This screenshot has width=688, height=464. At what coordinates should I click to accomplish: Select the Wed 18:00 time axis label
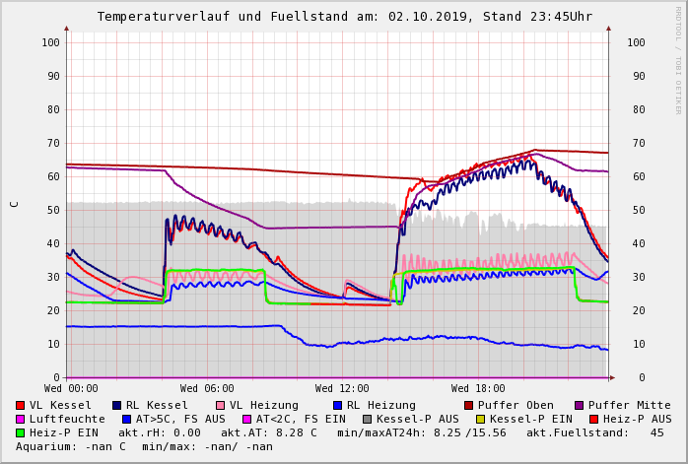pyautogui.click(x=478, y=389)
